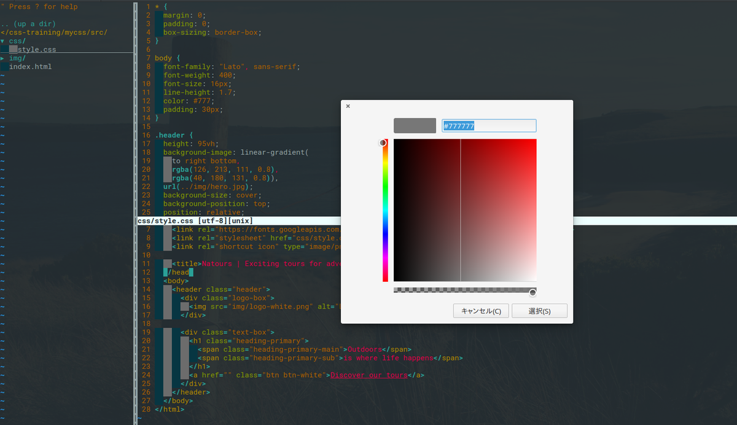Click the img/ folder name in the tree

tap(17, 58)
